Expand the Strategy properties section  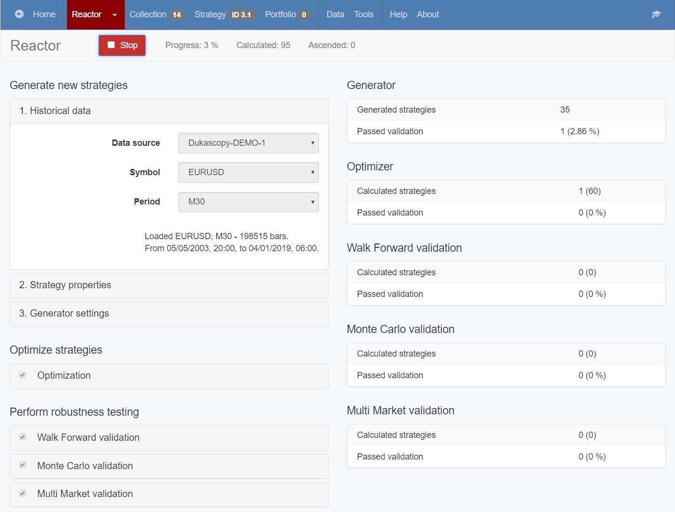click(x=169, y=285)
